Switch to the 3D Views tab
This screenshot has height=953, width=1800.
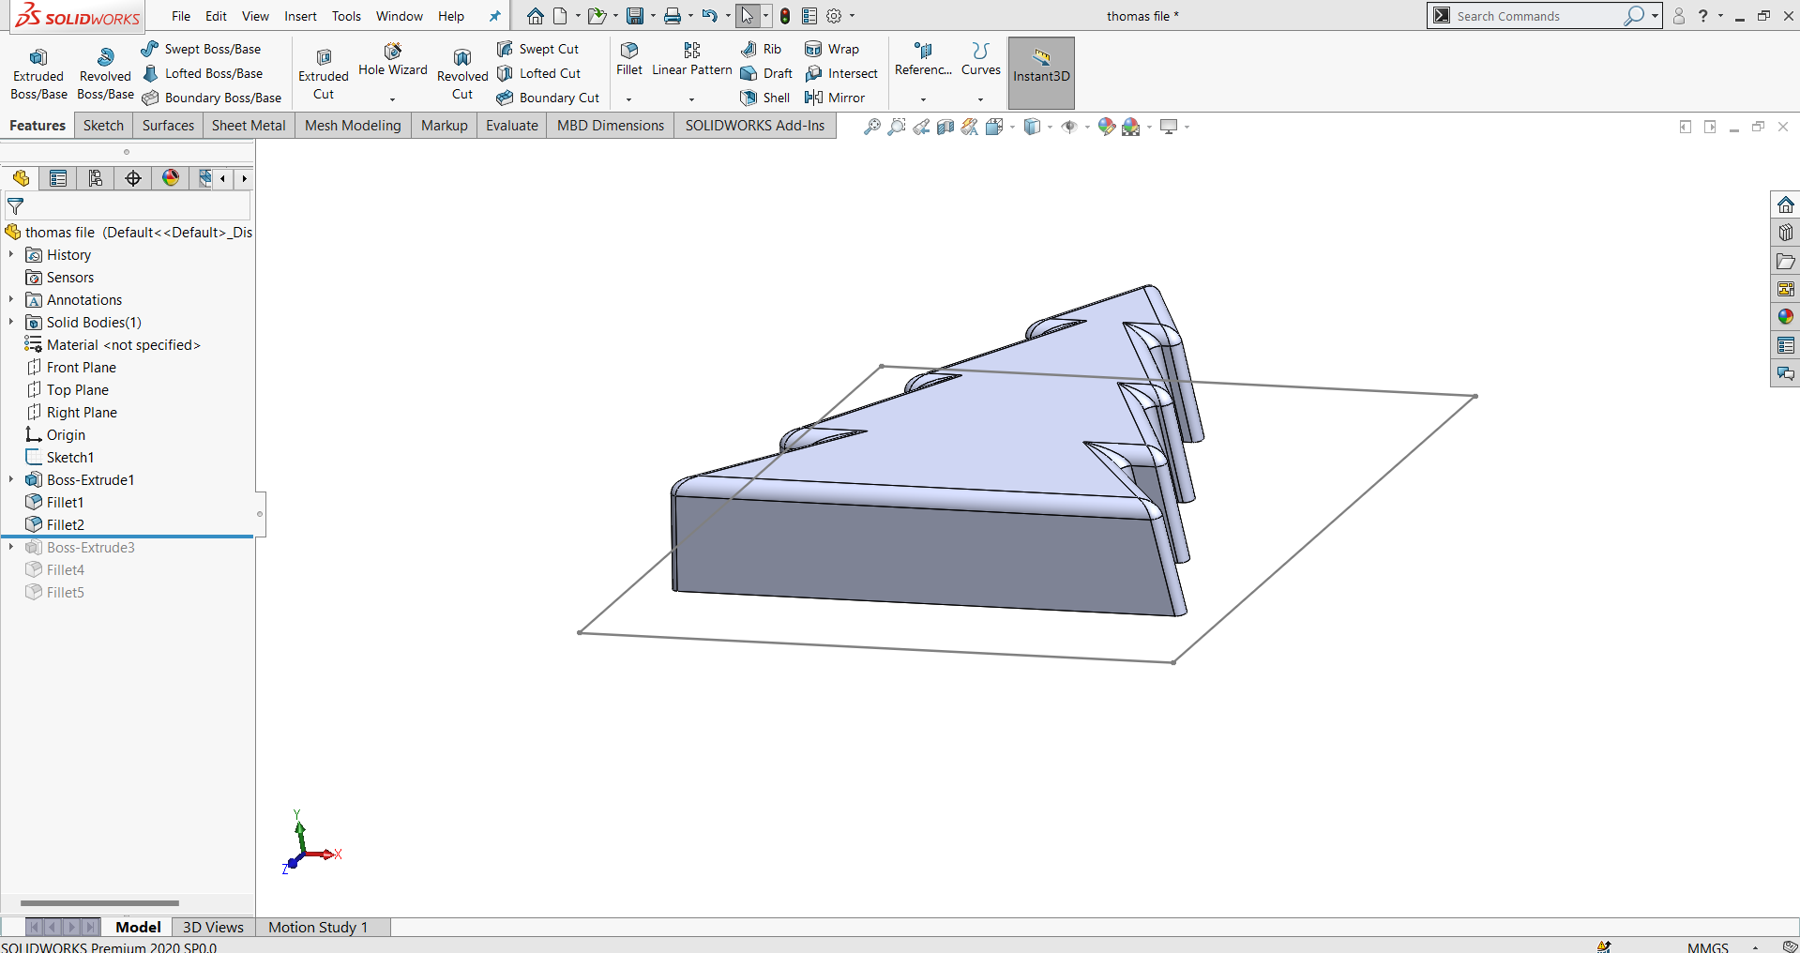(213, 927)
